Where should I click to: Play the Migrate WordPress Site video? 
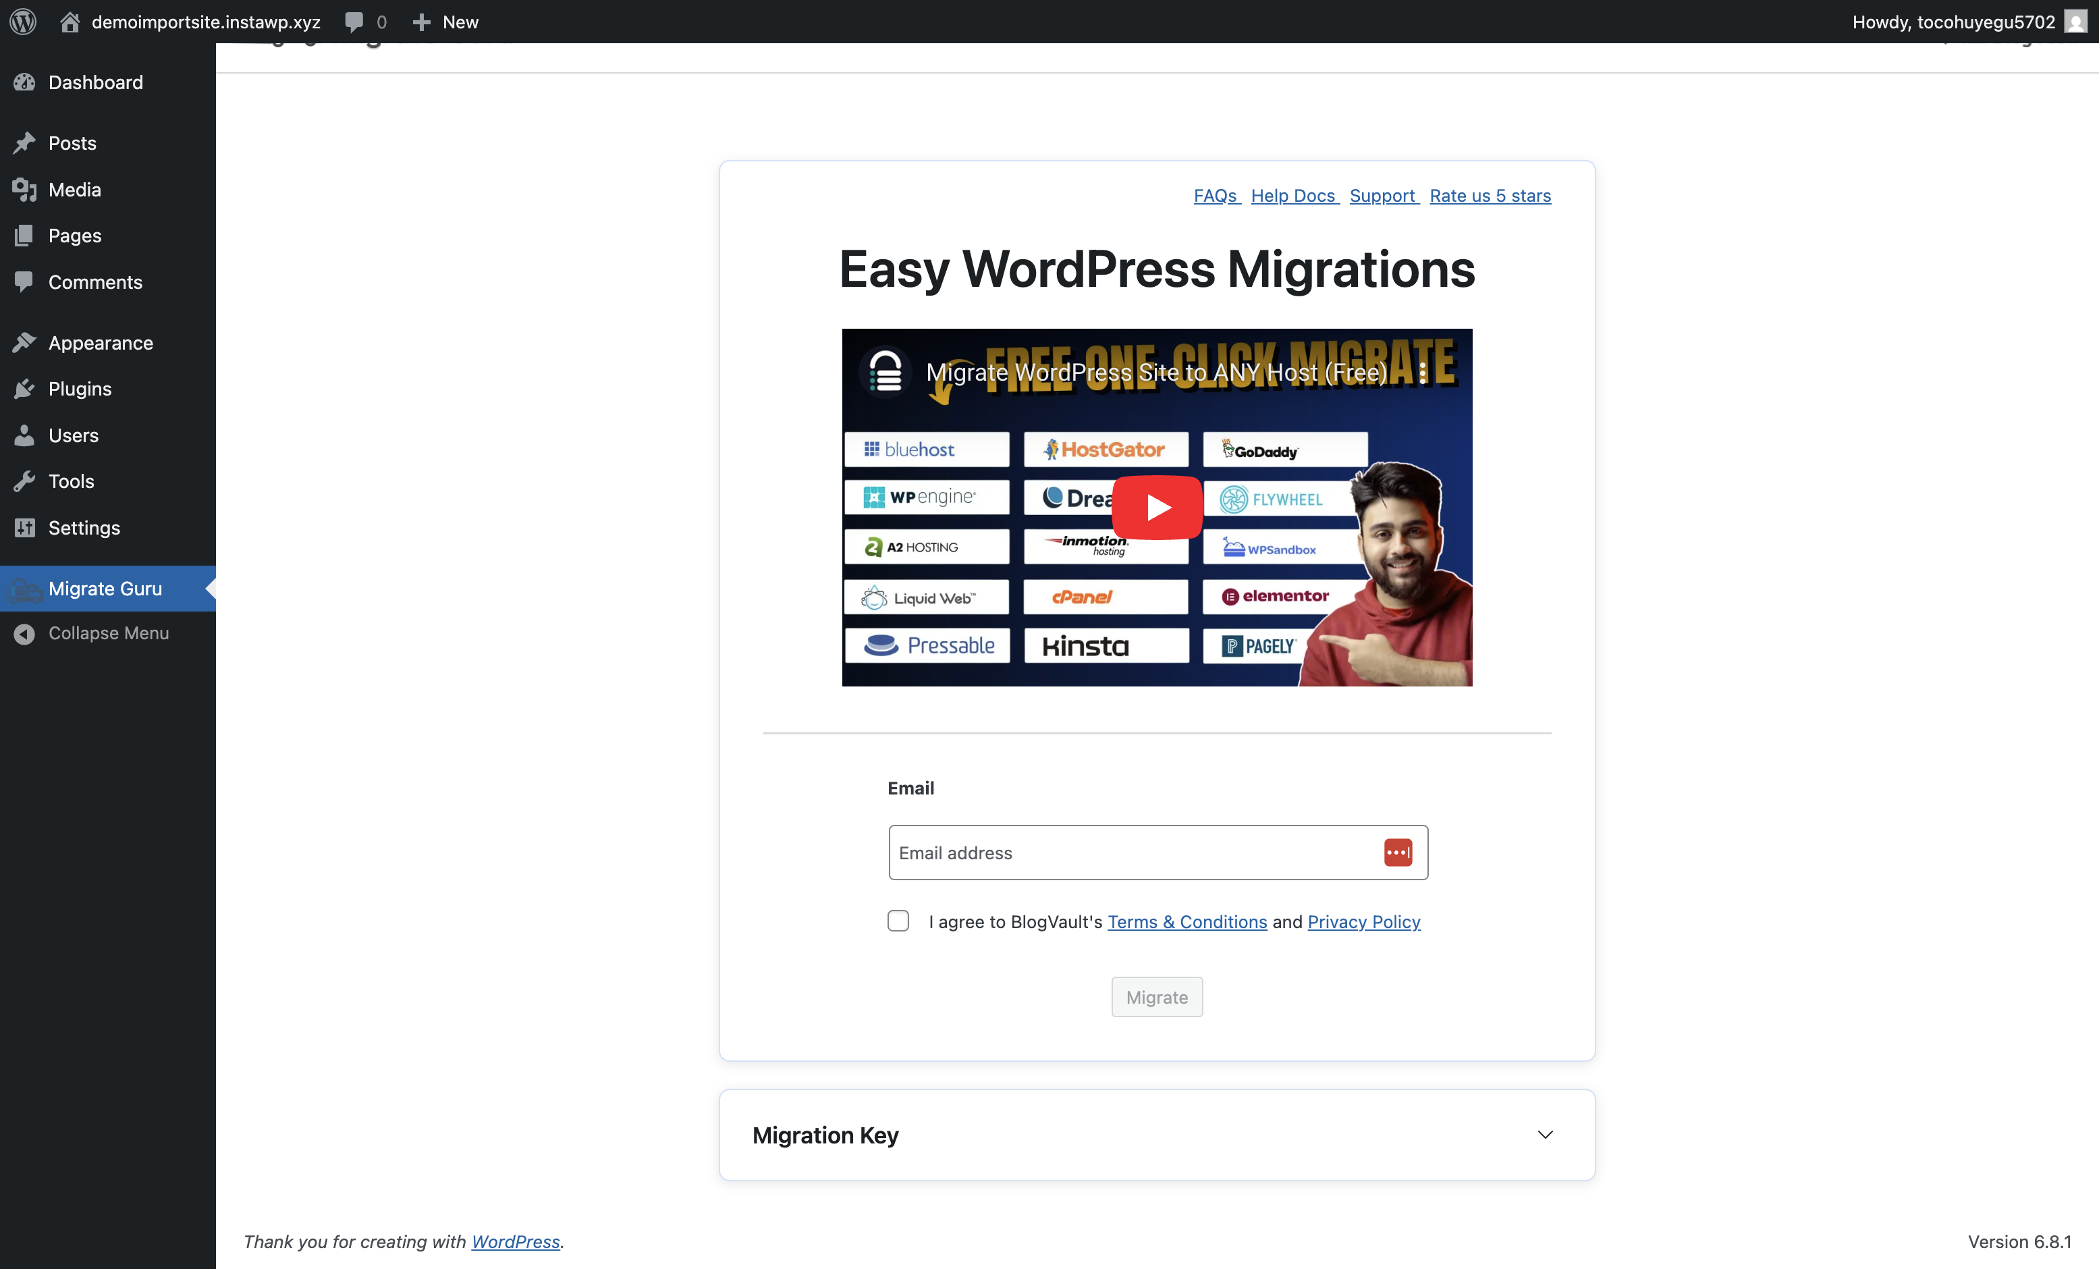point(1157,507)
